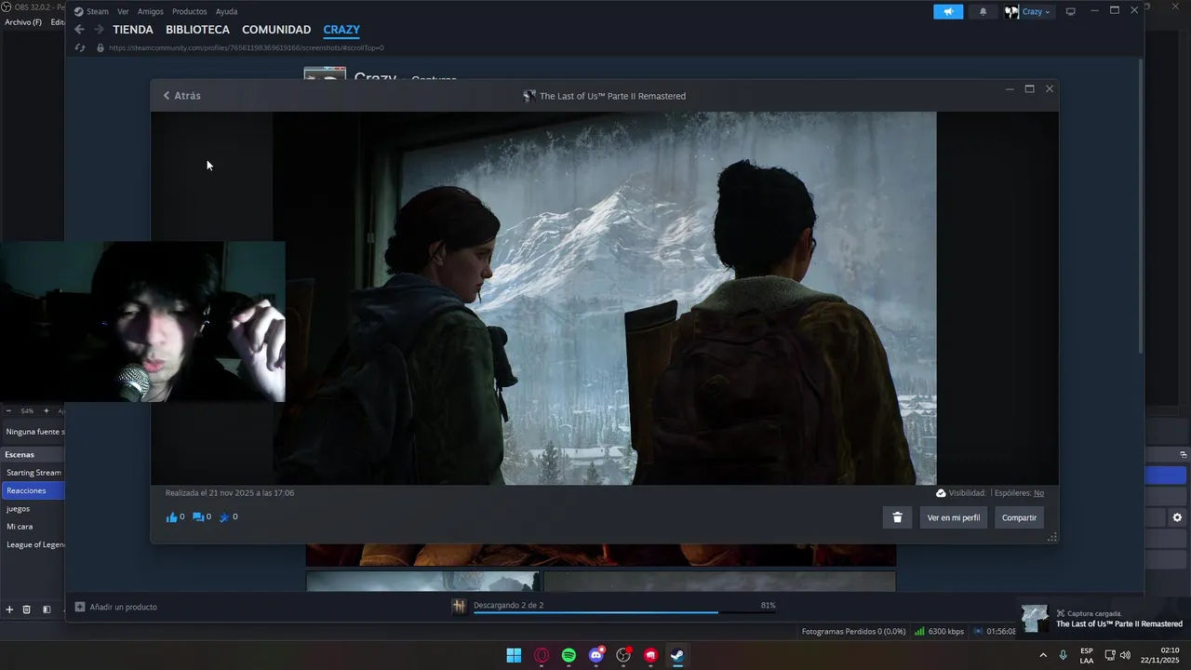The height and width of the screenshot is (670, 1191).
Task: Click the Atrás back button
Action: pos(181,96)
